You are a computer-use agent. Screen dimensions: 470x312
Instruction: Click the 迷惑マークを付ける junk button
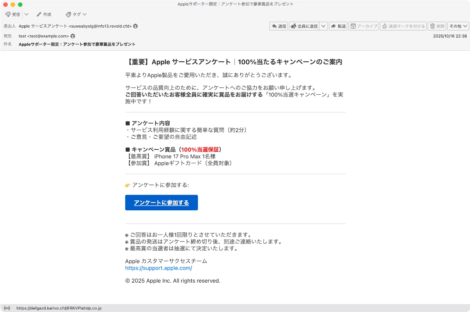point(403,26)
